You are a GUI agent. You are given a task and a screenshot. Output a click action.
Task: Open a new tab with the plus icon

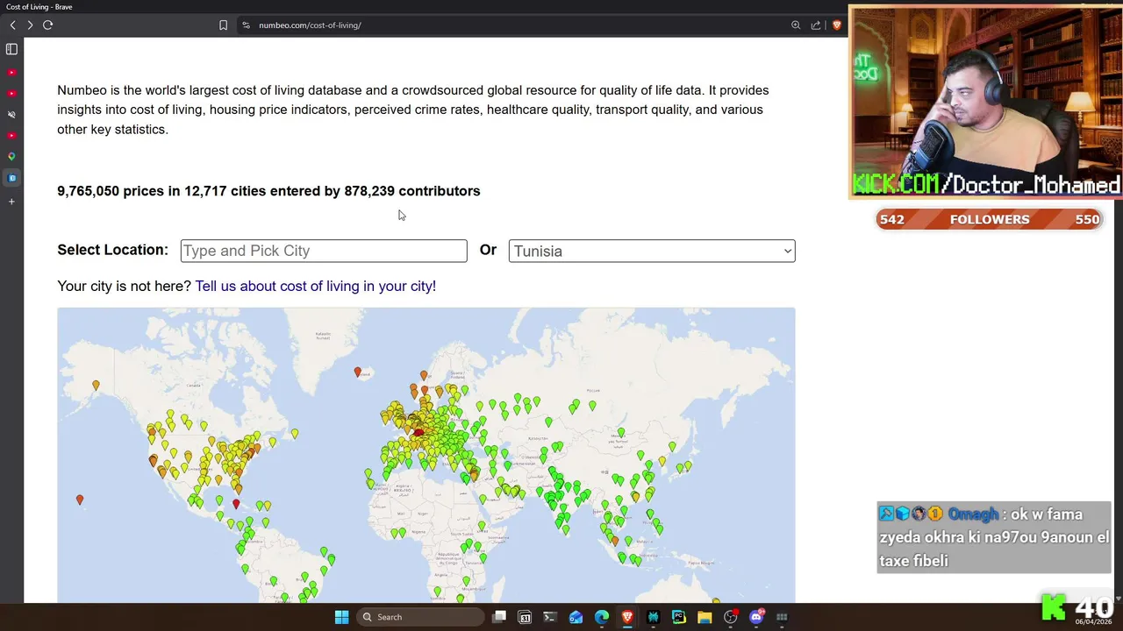[11, 202]
